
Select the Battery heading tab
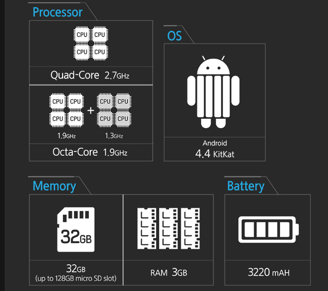(246, 186)
